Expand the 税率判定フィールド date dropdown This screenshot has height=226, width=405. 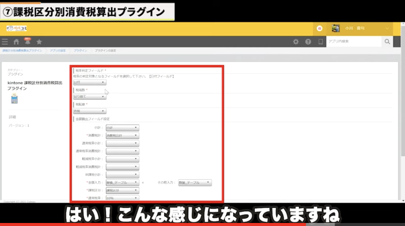coord(90,82)
